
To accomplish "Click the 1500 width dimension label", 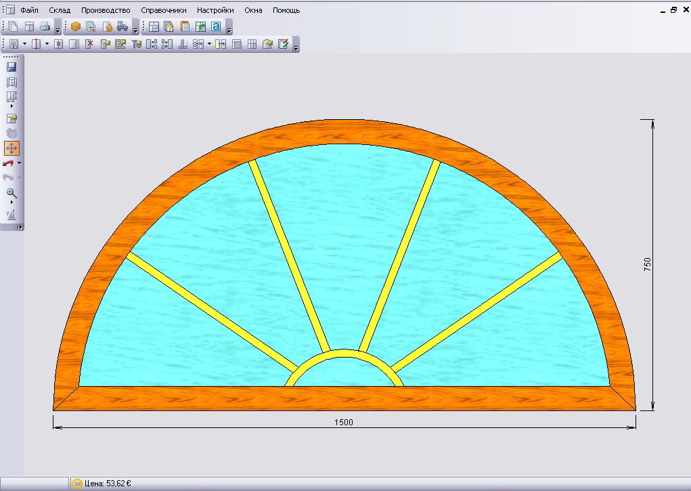I will 344,422.
